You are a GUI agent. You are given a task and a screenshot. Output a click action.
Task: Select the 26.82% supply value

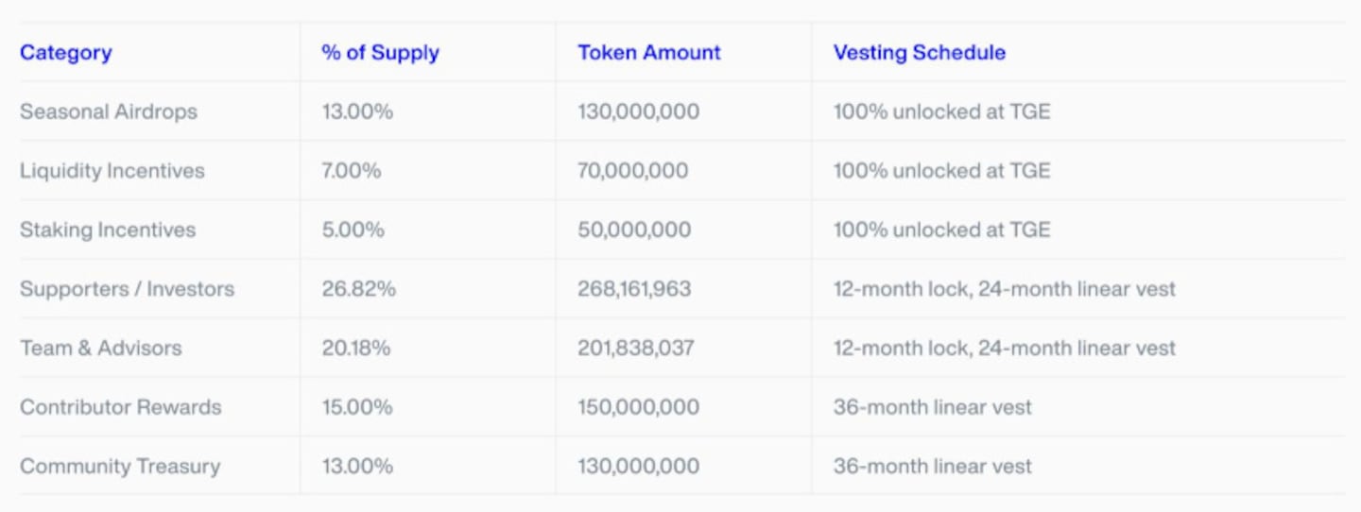(358, 289)
